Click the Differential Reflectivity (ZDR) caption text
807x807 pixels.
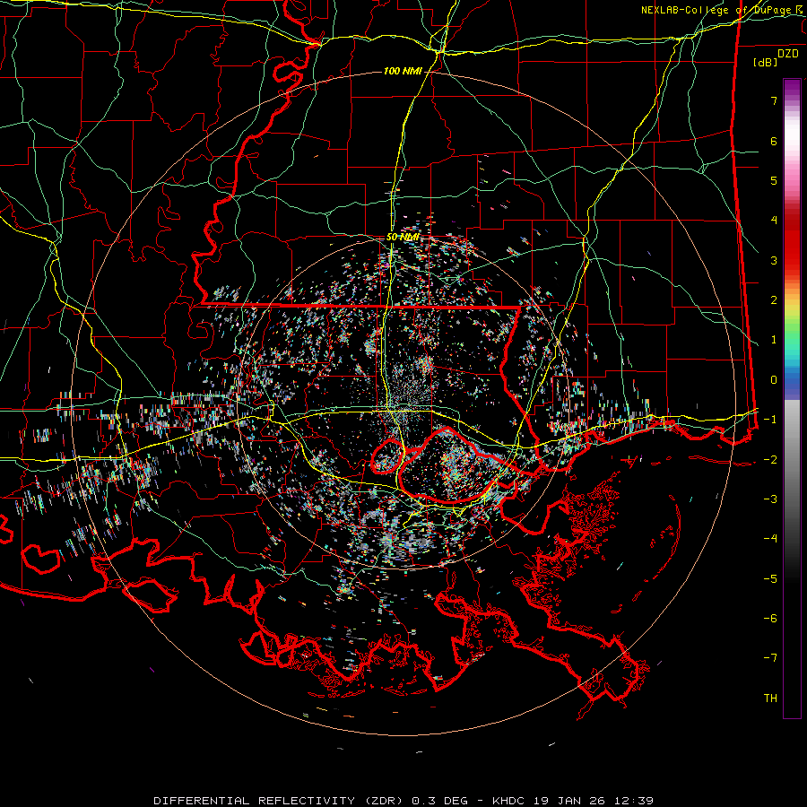pos(280,801)
